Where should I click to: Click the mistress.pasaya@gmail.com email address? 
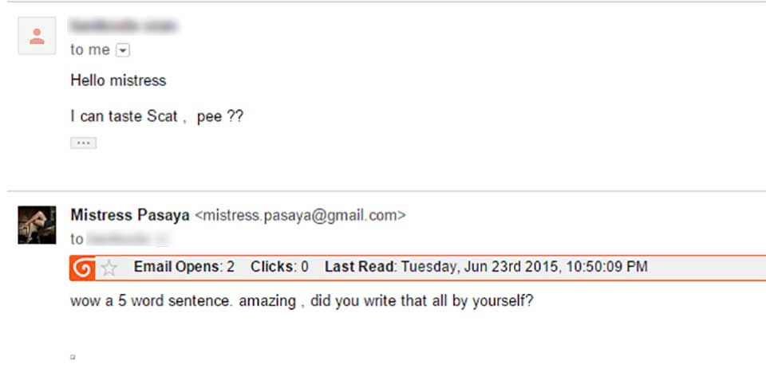[x=300, y=215]
